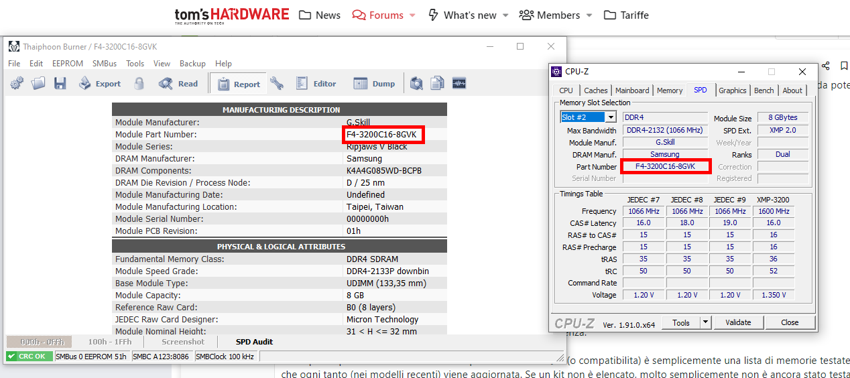Expand the What's new dropdown chevron
Viewport: 850px width, 378px height.
(x=505, y=15)
